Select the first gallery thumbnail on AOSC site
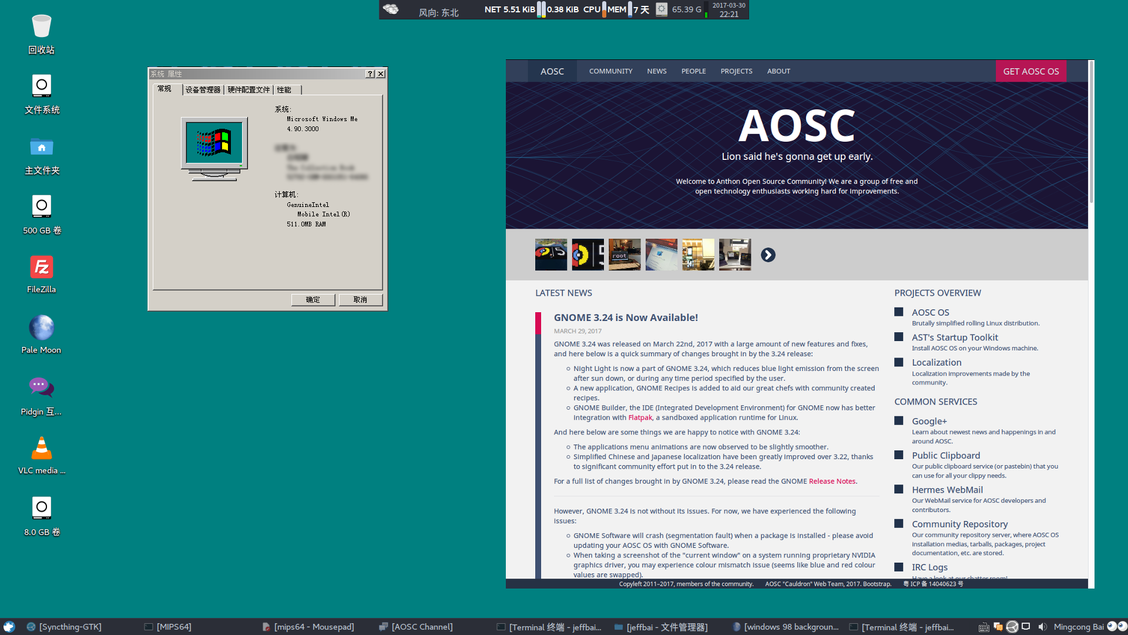Image resolution: width=1128 pixels, height=635 pixels. pos(550,255)
